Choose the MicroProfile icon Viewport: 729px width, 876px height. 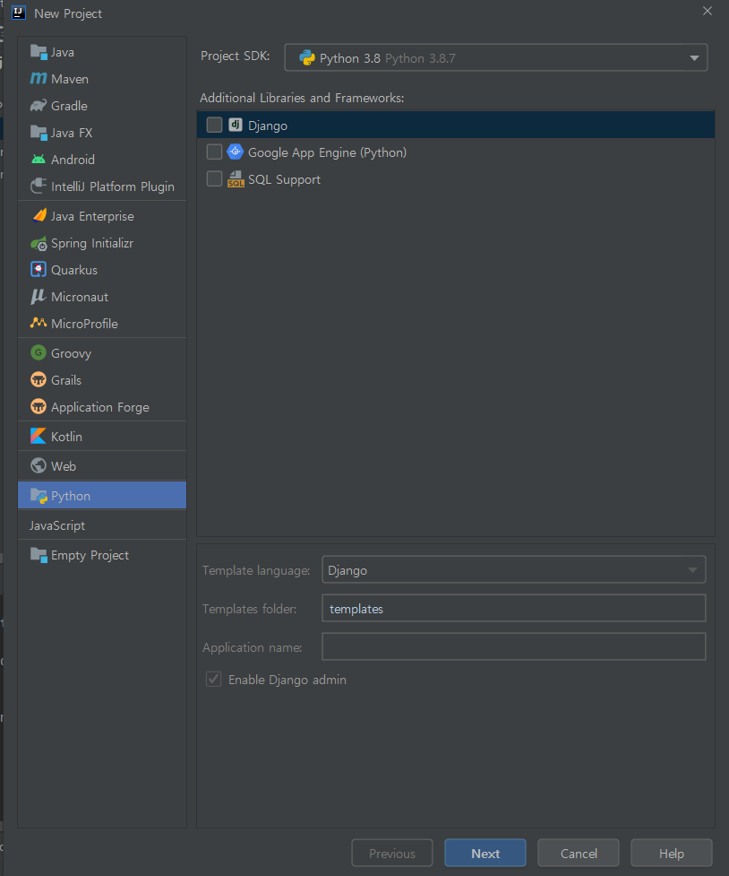click(x=39, y=323)
